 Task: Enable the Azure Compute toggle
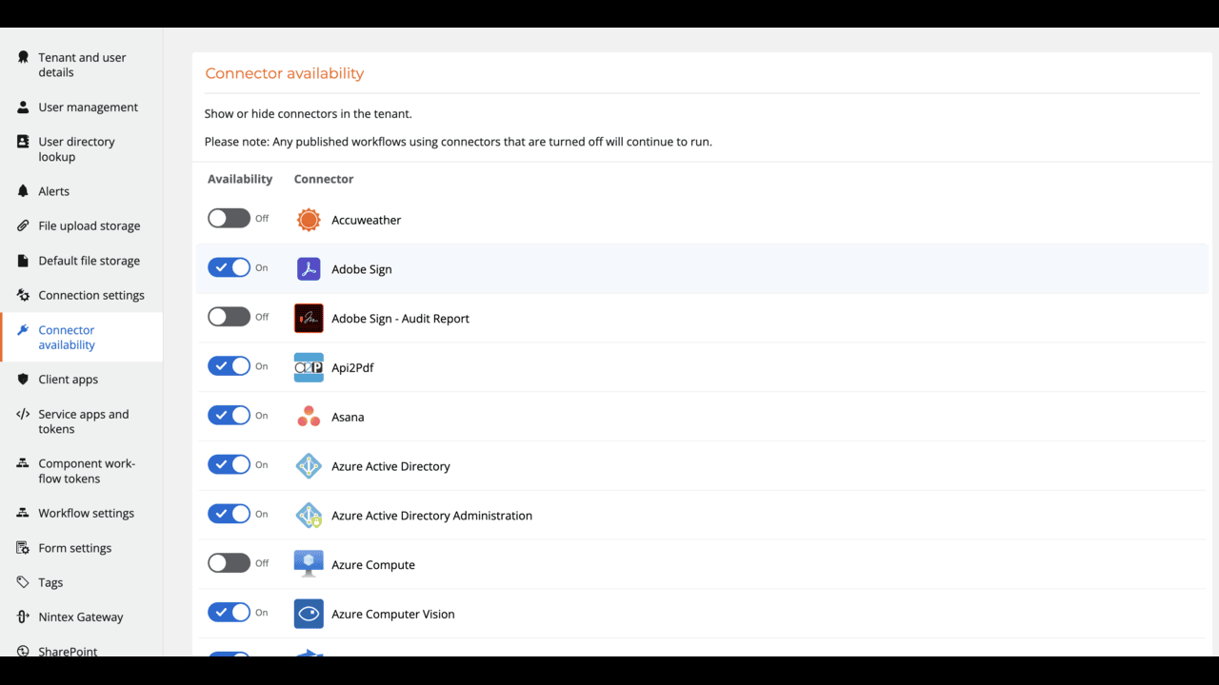pos(229,563)
